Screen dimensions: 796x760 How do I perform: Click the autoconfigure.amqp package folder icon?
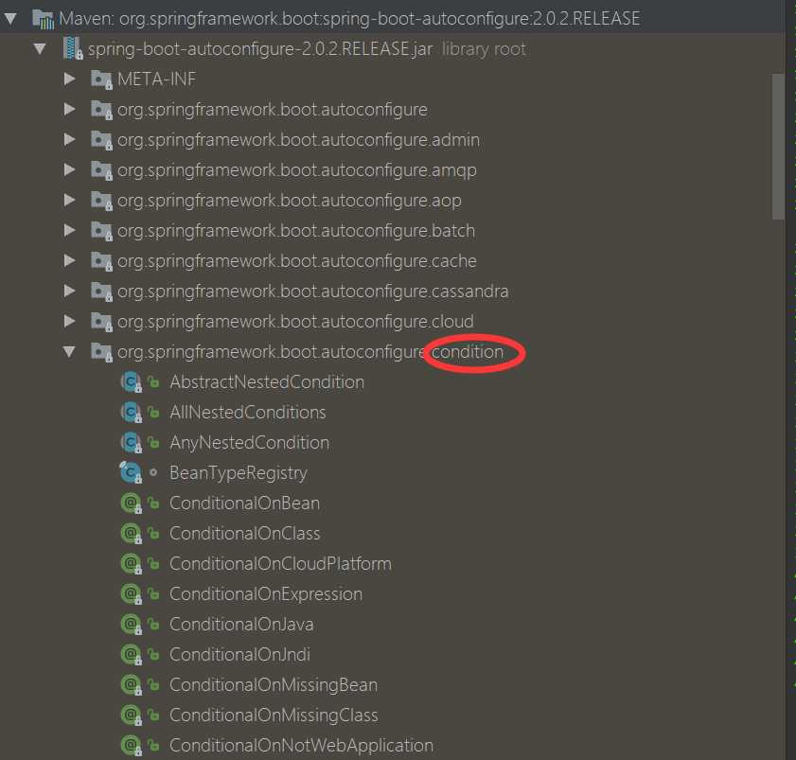point(101,170)
